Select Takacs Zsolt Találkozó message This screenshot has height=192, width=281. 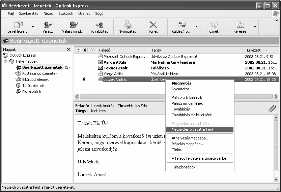point(176,68)
